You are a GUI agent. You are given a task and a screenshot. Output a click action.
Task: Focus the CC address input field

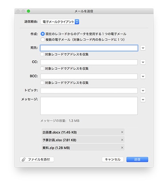tap(89, 62)
